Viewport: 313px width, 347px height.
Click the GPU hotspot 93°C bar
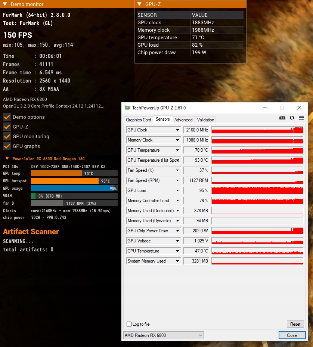point(74,181)
